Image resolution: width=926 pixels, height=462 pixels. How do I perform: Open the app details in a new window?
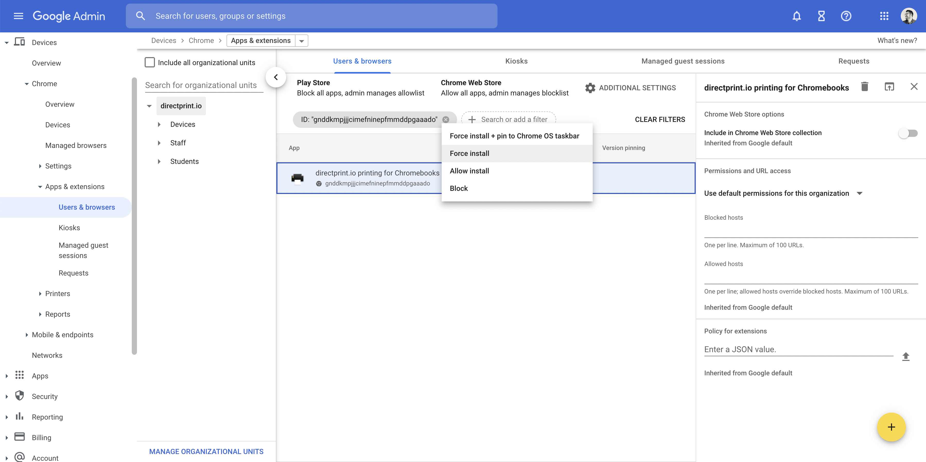(x=889, y=87)
